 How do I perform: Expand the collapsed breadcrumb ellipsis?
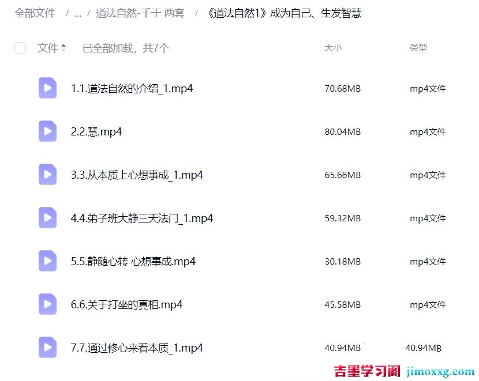coord(78,13)
